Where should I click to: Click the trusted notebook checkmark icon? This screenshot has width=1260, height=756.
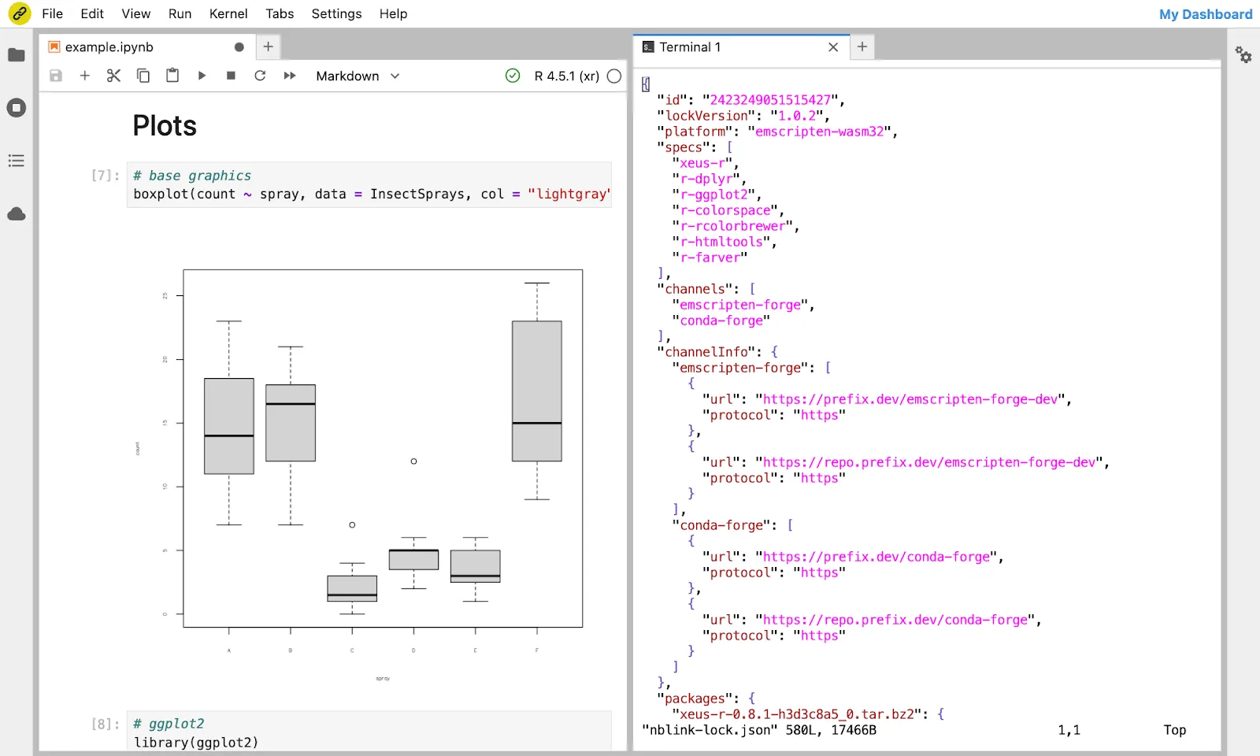[x=513, y=76]
